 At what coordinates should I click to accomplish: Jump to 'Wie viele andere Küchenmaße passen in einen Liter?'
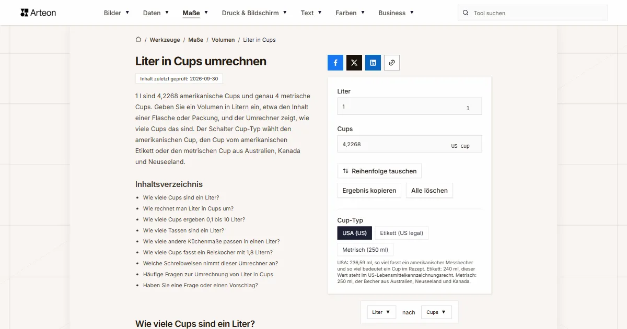tap(212, 241)
